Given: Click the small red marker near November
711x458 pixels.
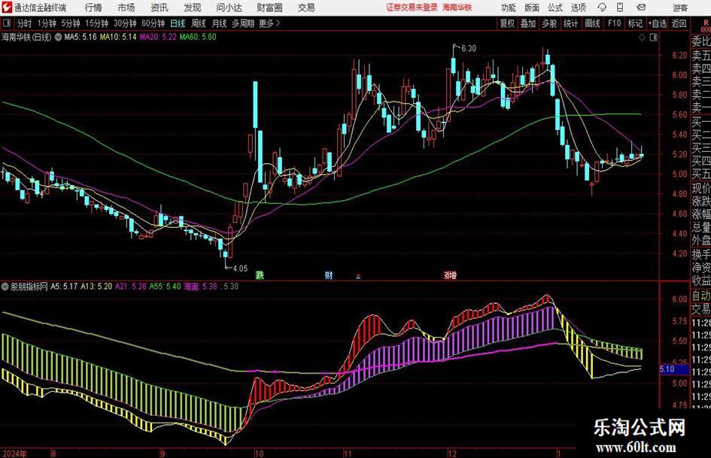Looking at the screenshot, I should 358,276.
